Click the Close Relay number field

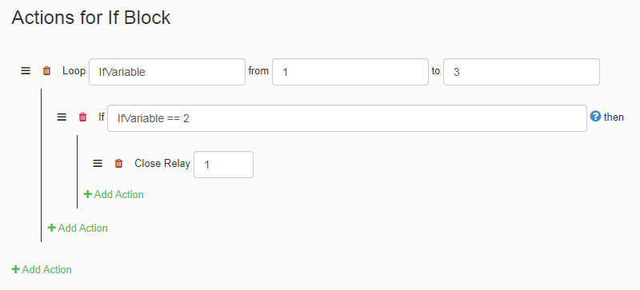[x=223, y=165]
